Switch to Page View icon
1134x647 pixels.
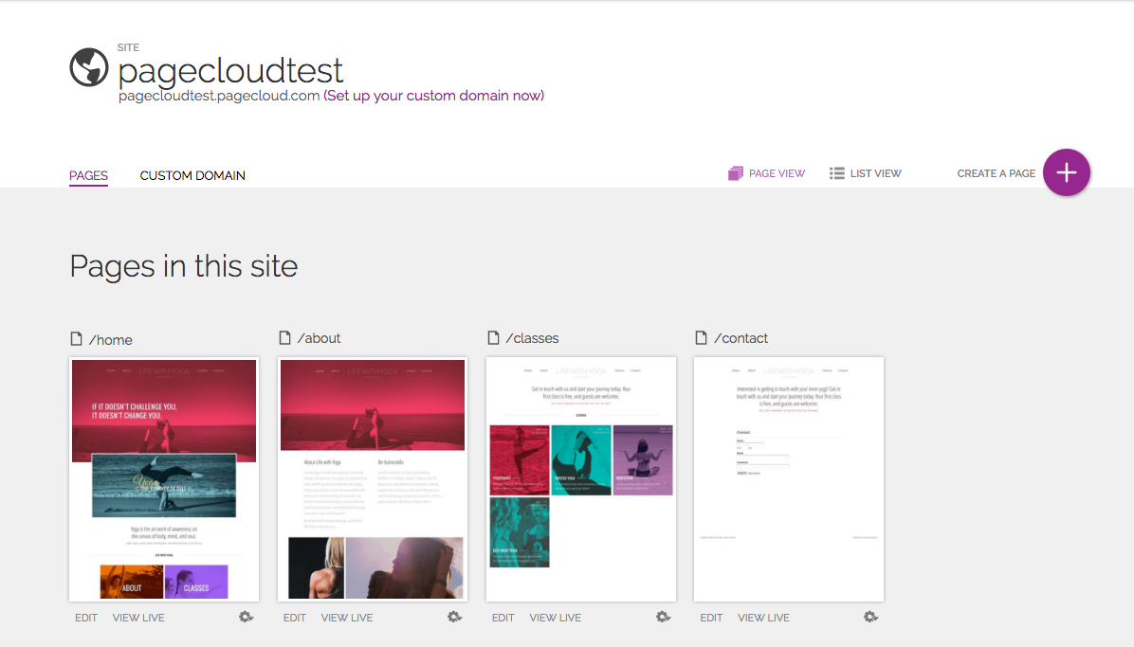pyautogui.click(x=735, y=173)
